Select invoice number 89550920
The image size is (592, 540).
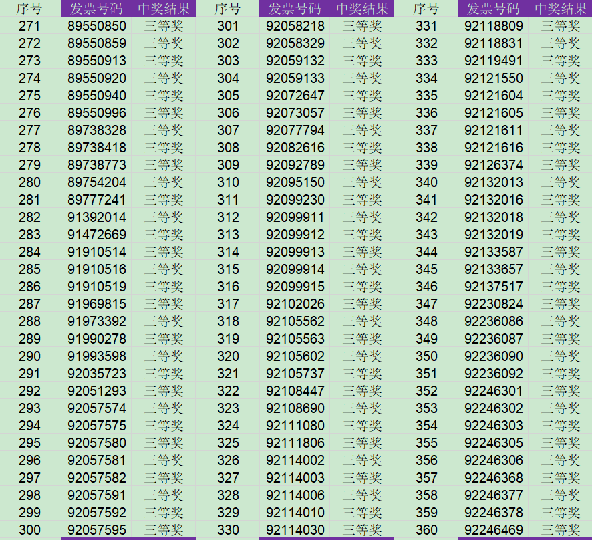[x=97, y=78]
